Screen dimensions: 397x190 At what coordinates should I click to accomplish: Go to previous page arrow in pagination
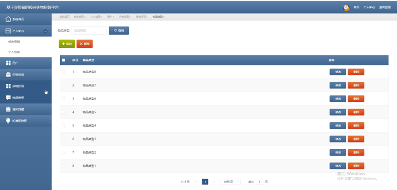196,182
